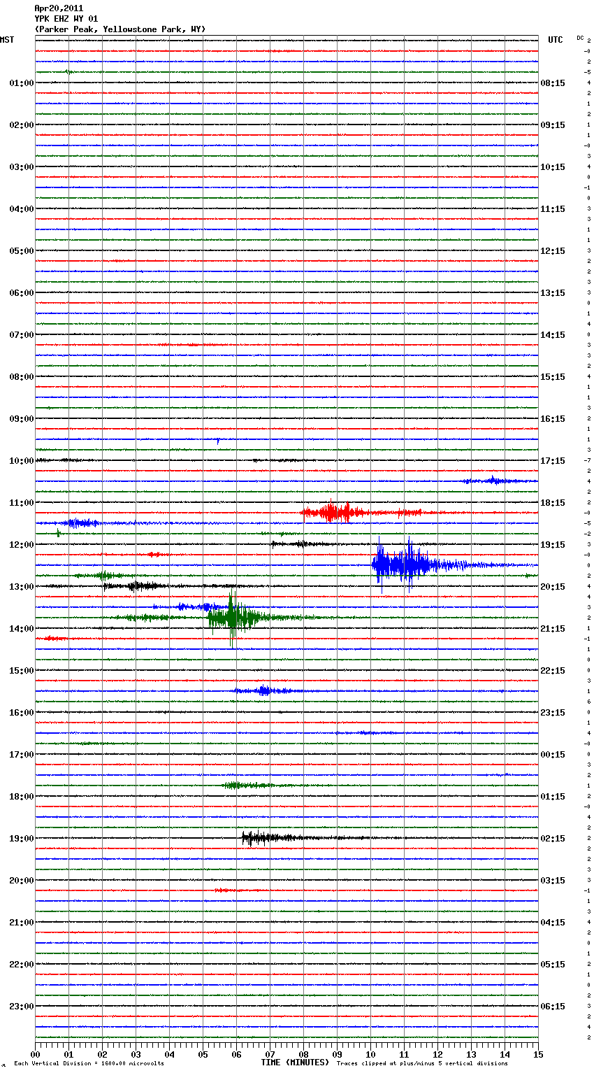Click the 06:15 UTC time label
This screenshot has width=594, height=1073.
(x=553, y=1007)
